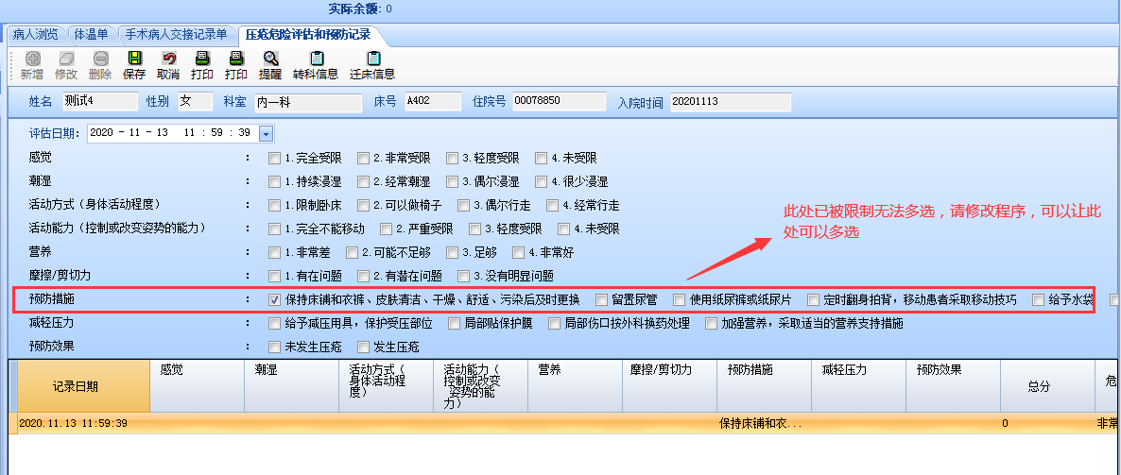Select the 2020.11.13 11:59:39 record row
The width and height of the screenshot is (1121, 475).
tap(564, 424)
